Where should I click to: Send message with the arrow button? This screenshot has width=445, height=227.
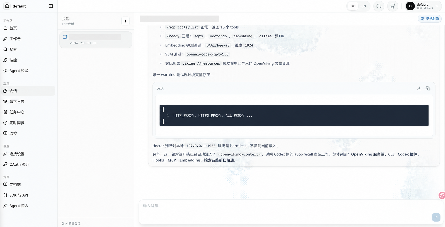436,217
